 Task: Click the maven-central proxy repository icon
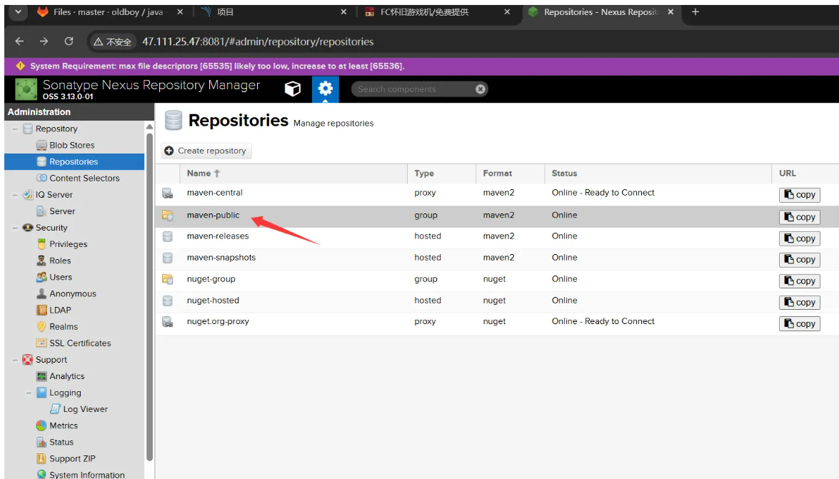(168, 193)
